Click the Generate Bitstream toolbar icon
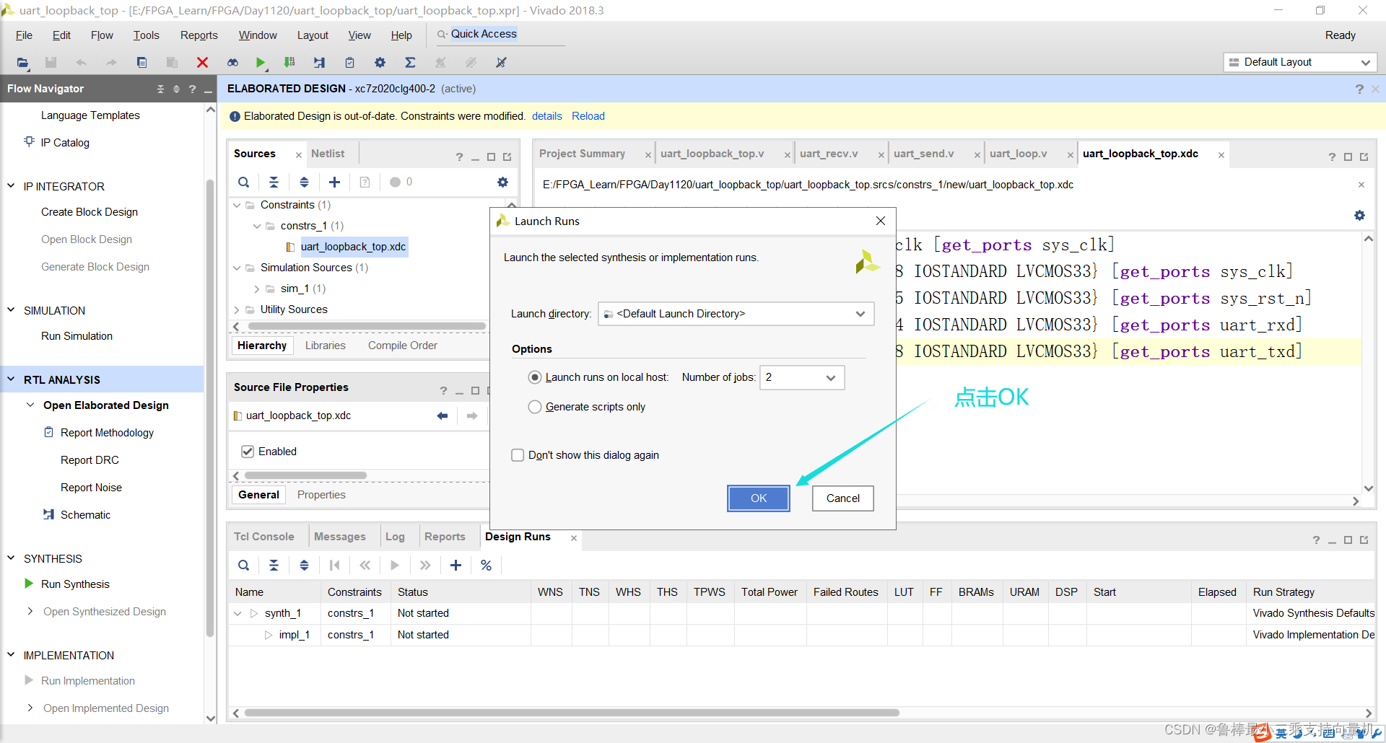This screenshot has height=743, width=1386. pos(289,63)
